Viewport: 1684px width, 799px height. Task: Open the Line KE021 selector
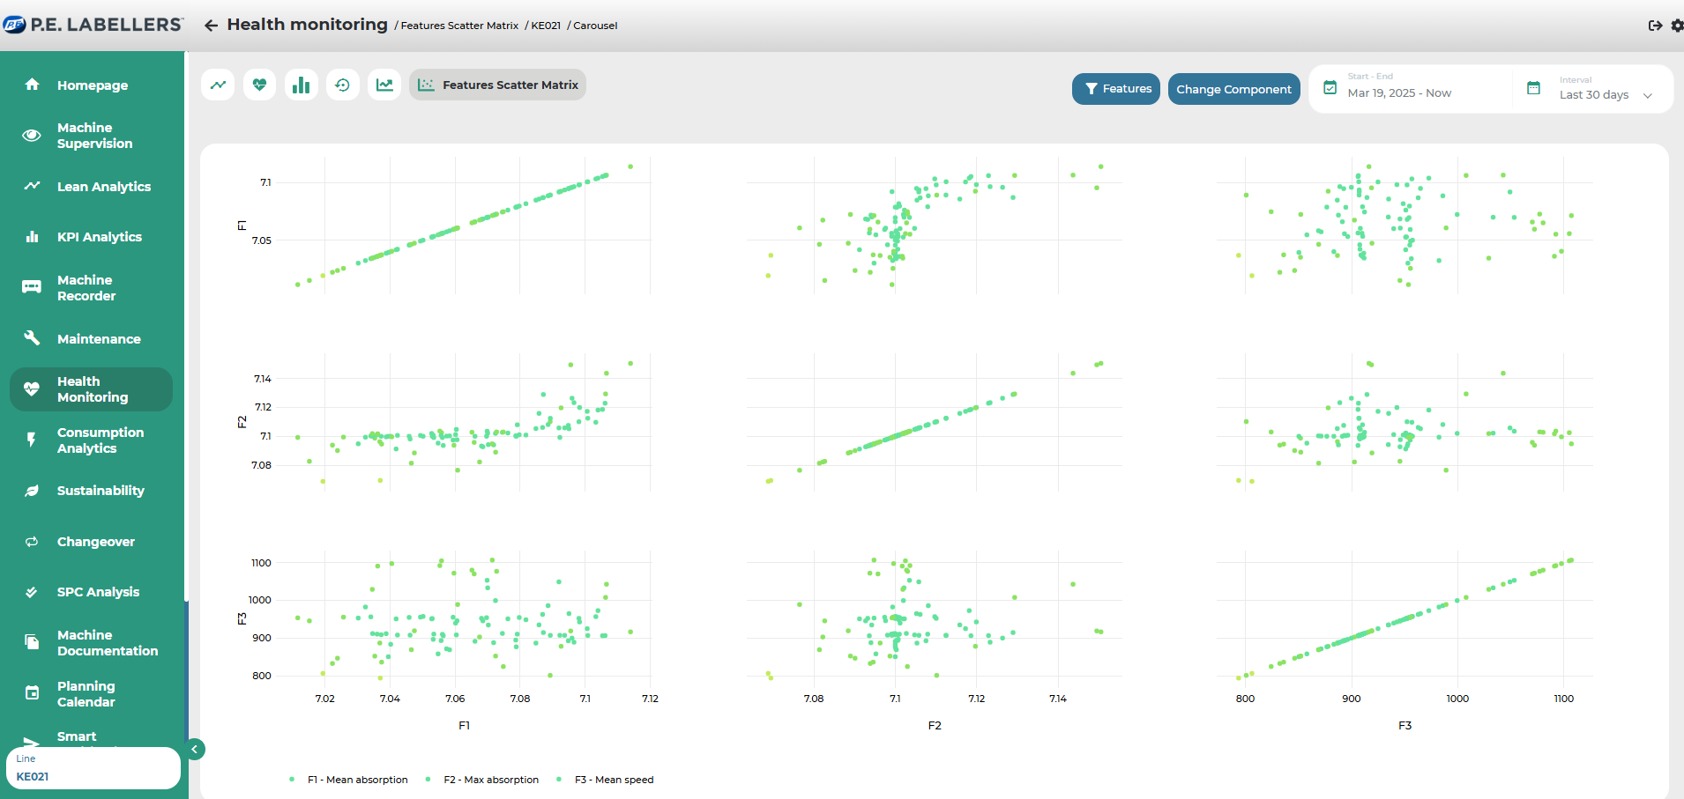(x=93, y=768)
